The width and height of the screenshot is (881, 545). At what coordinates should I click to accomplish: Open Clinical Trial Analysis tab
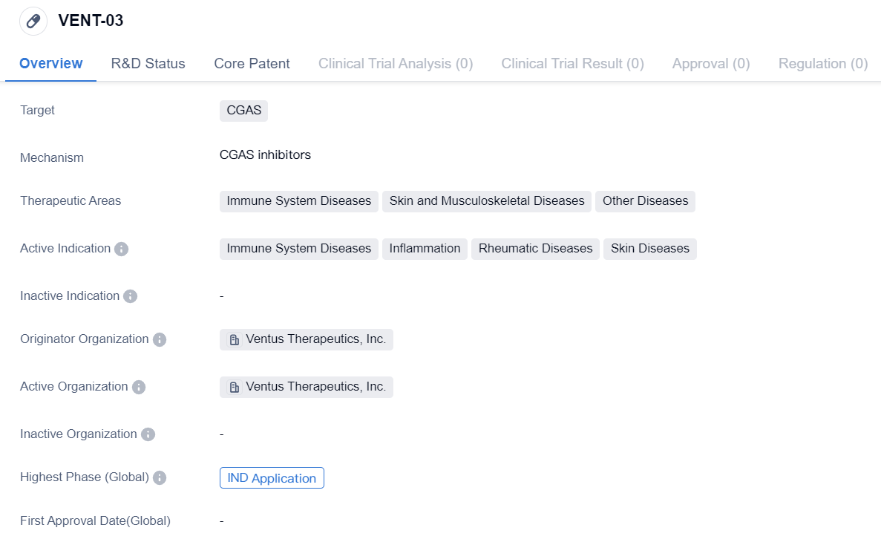(x=395, y=64)
